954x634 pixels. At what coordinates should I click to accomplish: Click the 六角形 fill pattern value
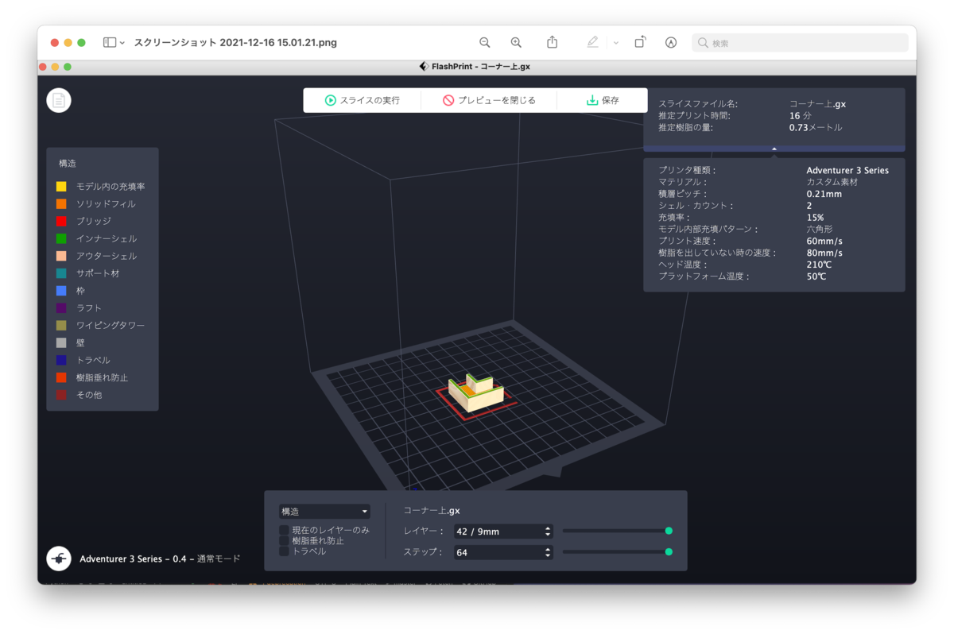click(819, 229)
